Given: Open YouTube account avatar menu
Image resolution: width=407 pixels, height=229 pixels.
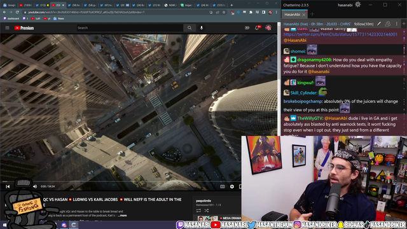Looking at the screenshot, I should [x=268, y=27].
